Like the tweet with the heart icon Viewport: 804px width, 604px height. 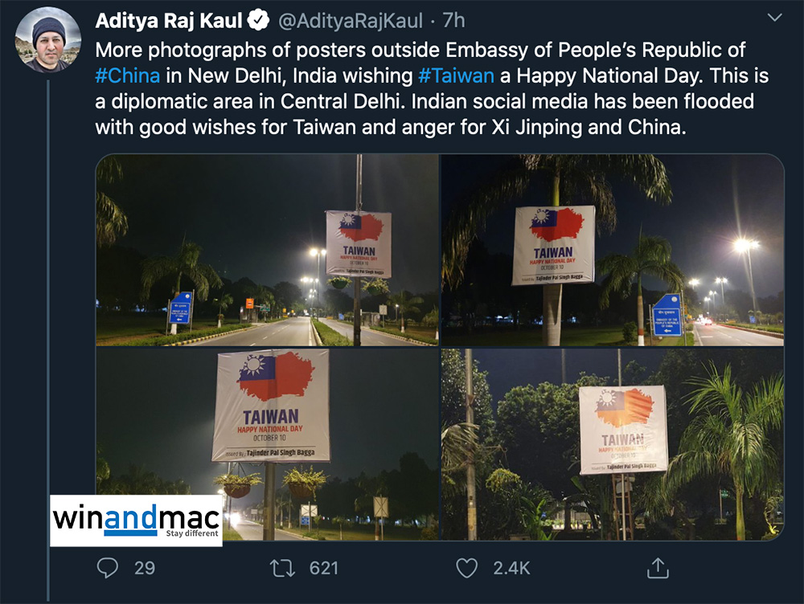(466, 568)
